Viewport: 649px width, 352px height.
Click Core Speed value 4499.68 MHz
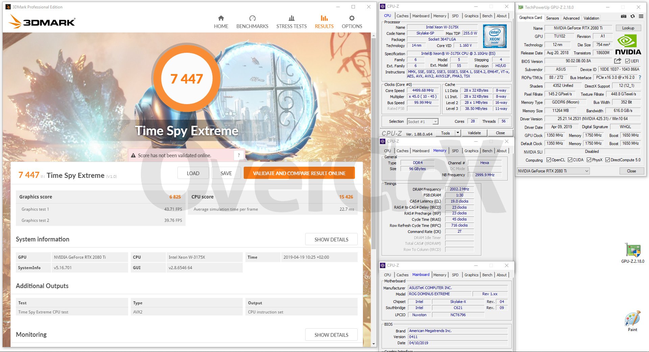coord(423,90)
